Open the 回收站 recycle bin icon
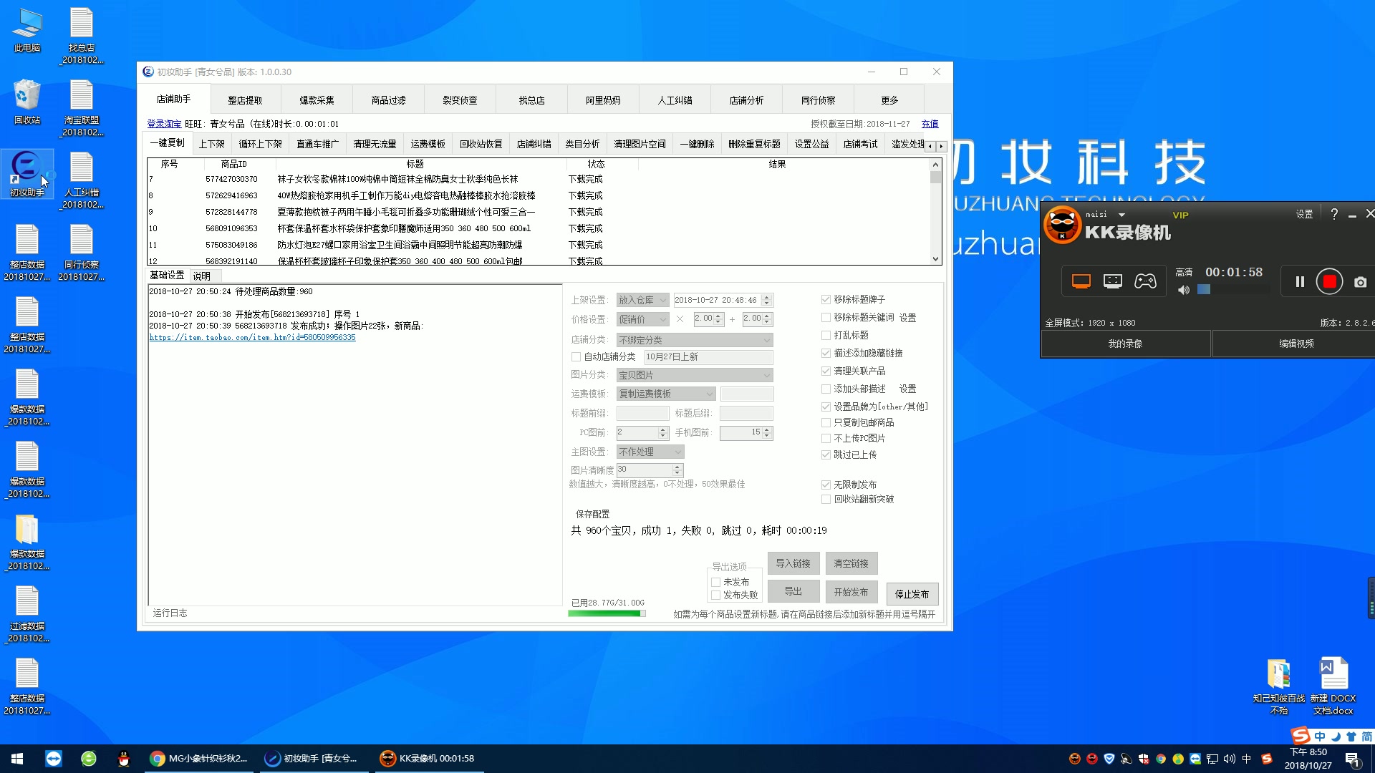Viewport: 1375px width, 773px height. pyautogui.click(x=27, y=102)
